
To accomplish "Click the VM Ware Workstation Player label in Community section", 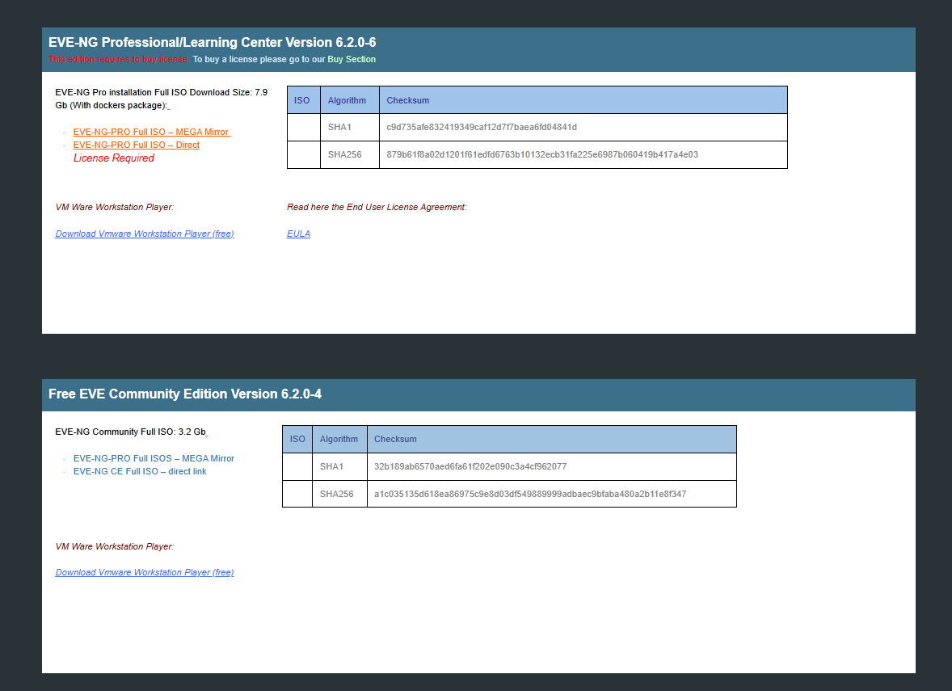I will point(114,546).
